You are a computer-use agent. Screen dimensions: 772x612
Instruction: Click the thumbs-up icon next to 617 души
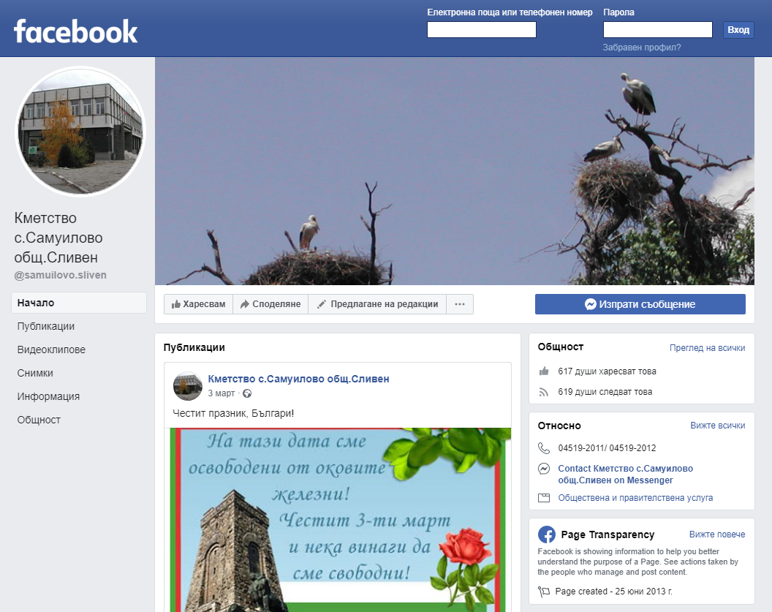[x=543, y=371]
